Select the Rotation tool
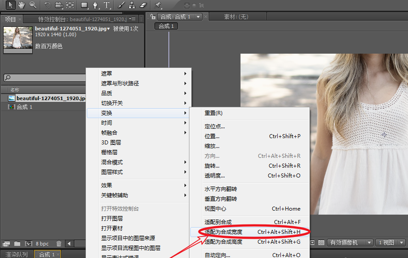Viewport: 408px width, 258px height. pyautogui.click(x=47, y=5)
